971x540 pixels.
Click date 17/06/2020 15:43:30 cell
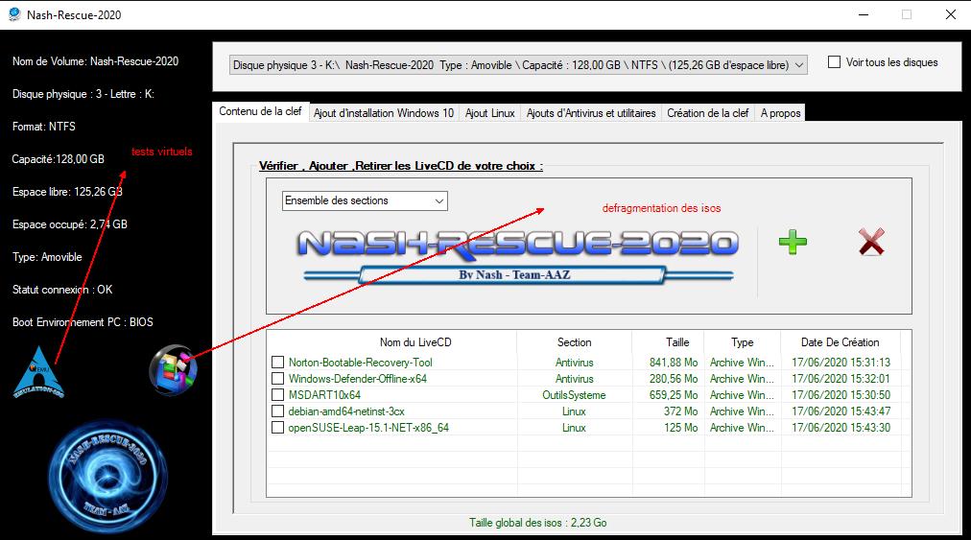click(841, 427)
